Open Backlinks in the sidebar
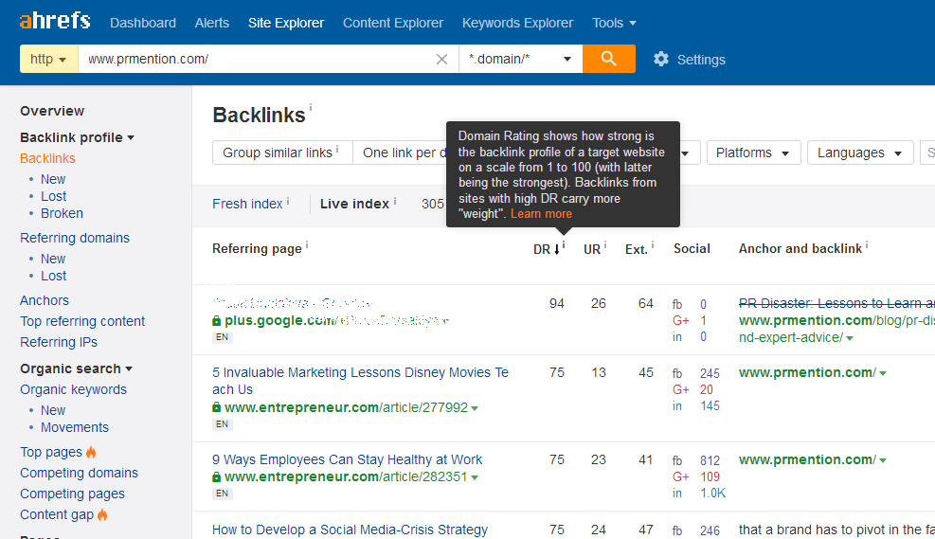 (47, 158)
